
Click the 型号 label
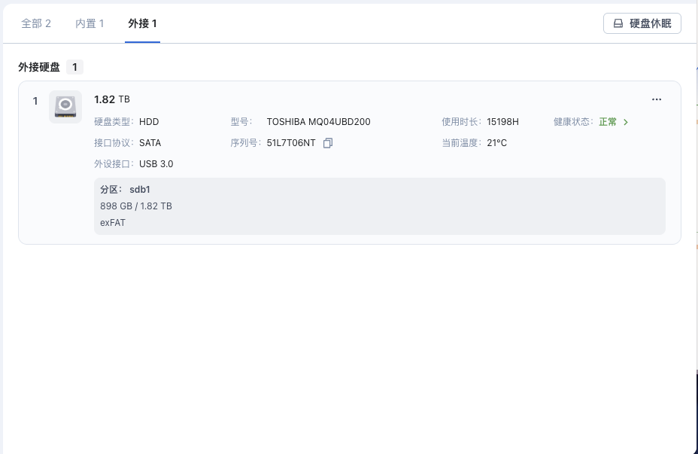point(241,122)
